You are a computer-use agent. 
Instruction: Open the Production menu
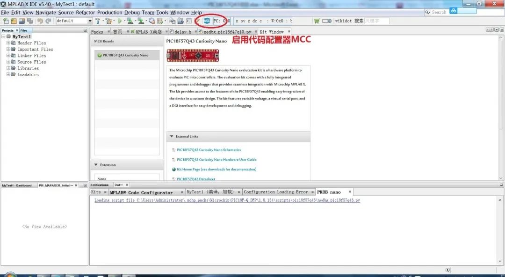pyautogui.click(x=110, y=13)
